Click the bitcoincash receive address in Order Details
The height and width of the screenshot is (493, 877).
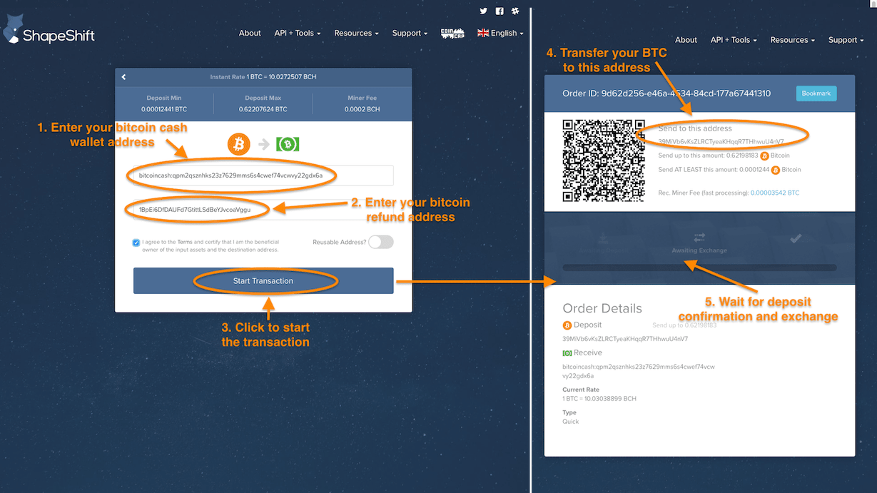tap(639, 371)
